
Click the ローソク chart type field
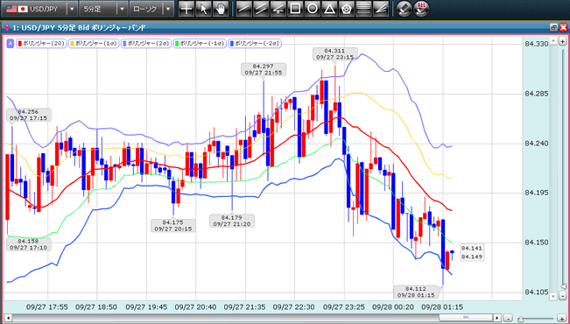point(147,9)
